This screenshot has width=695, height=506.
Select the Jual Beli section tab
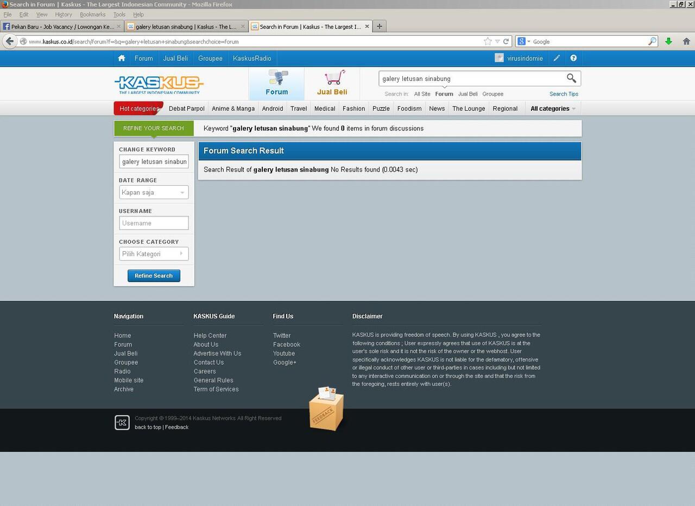[332, 84]
